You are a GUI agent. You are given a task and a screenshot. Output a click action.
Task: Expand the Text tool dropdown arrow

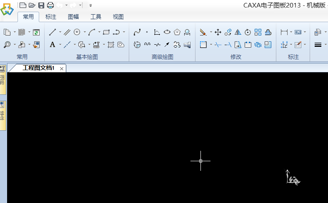(60, 44)
